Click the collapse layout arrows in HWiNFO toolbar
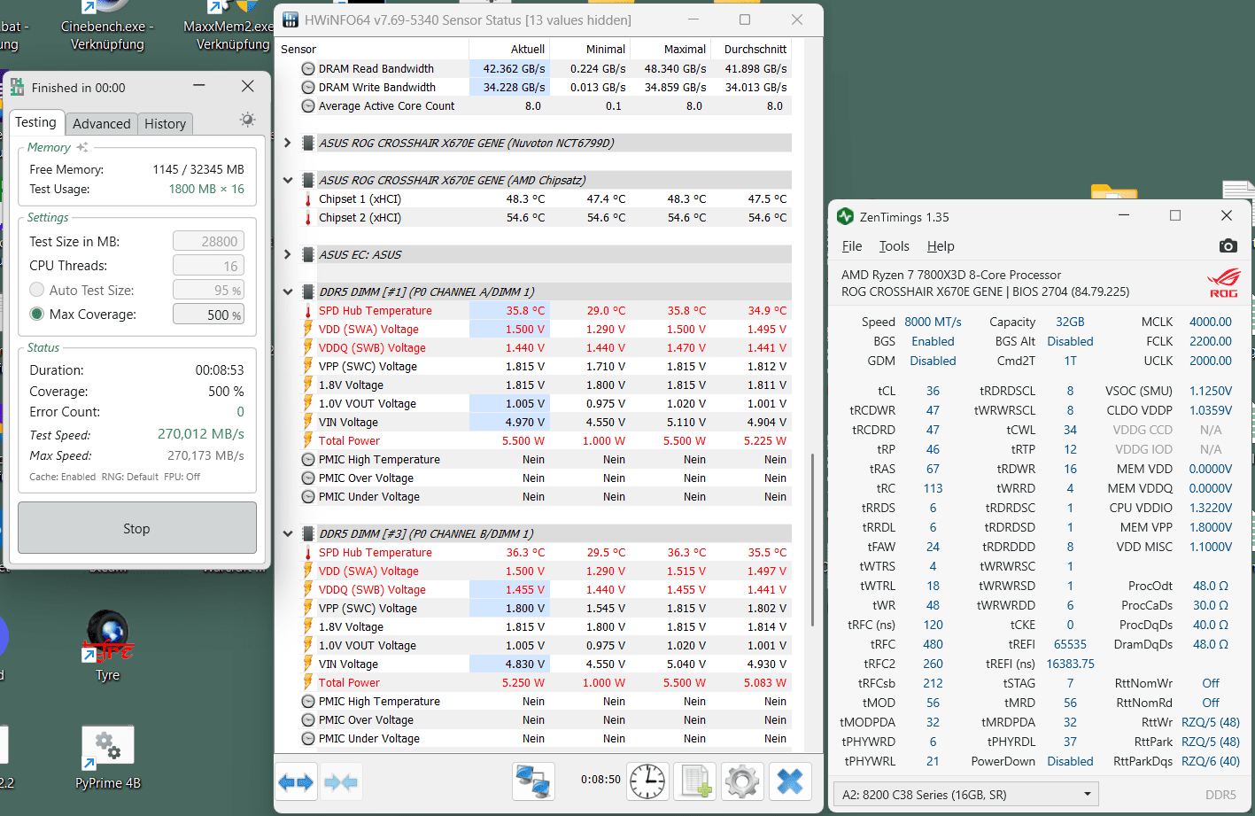 pyautogui.click(x=341, y=781)
